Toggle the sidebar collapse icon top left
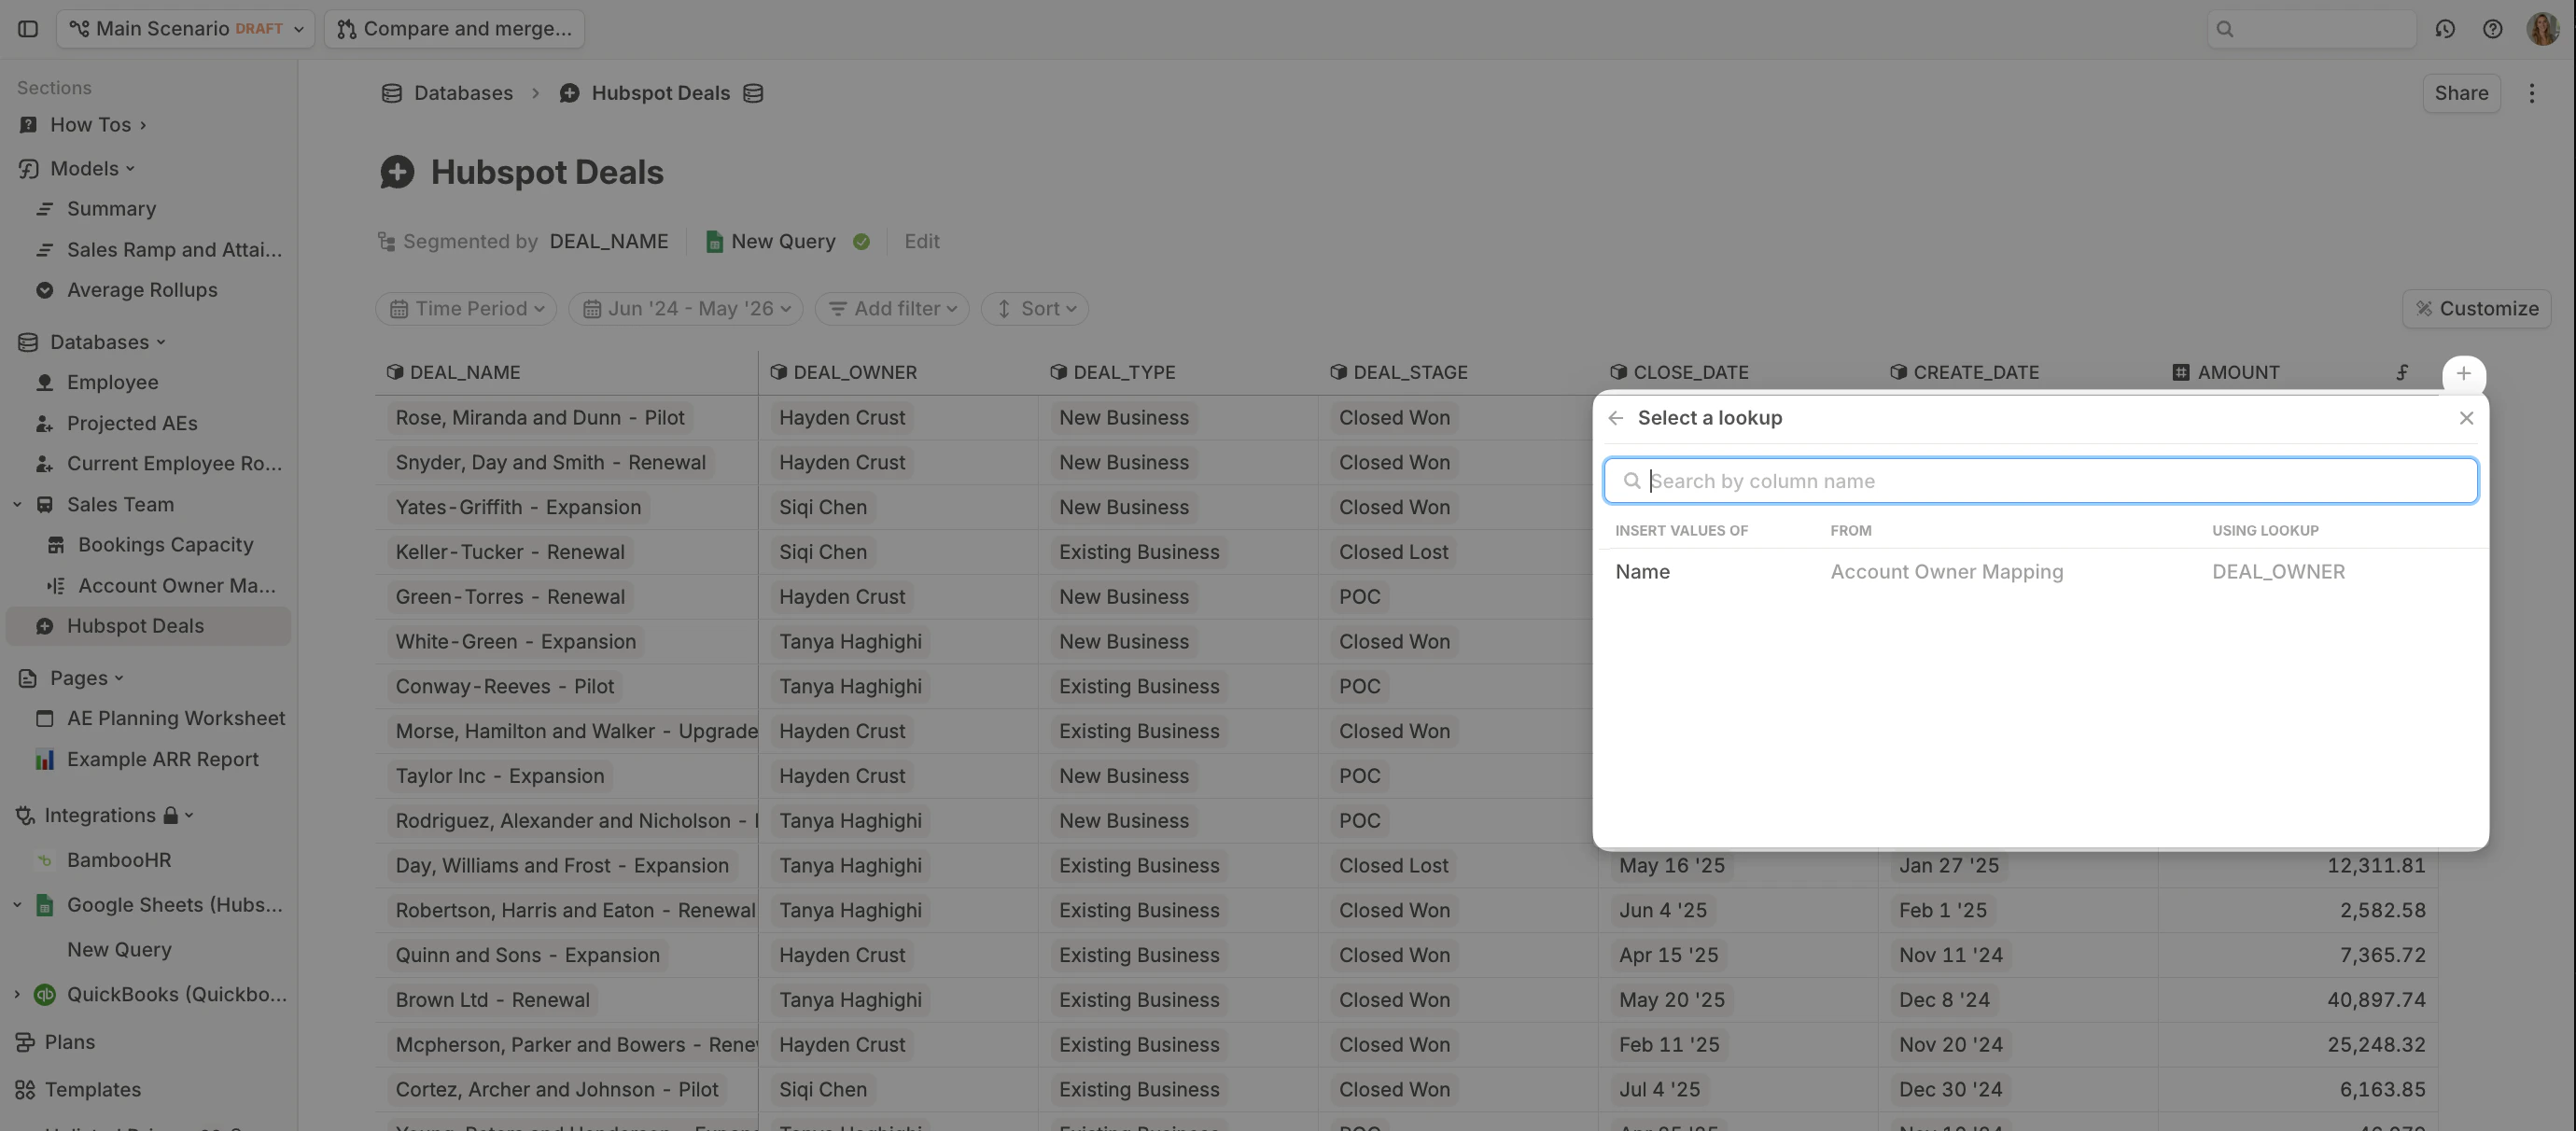Image resolution: width=2576 pixels, height=1131 pixels. click(x=27, y=28)
